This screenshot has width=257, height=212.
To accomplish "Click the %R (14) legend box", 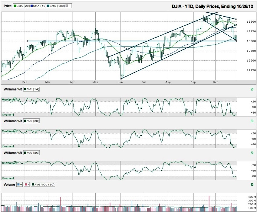I will [31, 89].
